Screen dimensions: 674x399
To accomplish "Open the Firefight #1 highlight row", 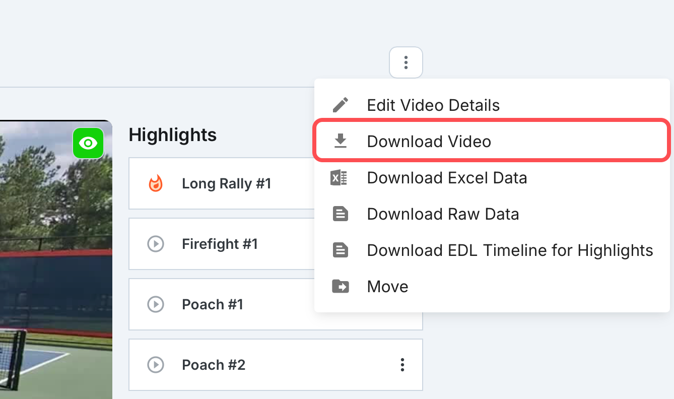I will [x=222, y=244].
